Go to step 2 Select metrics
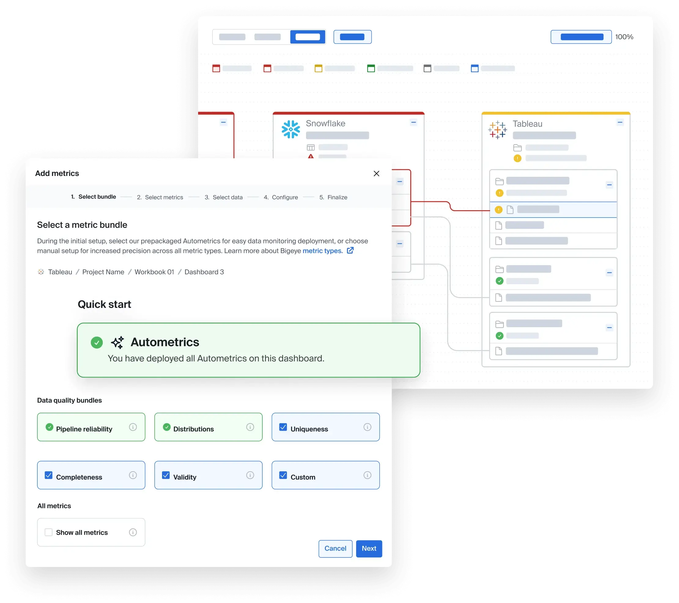 click(160, 197)
